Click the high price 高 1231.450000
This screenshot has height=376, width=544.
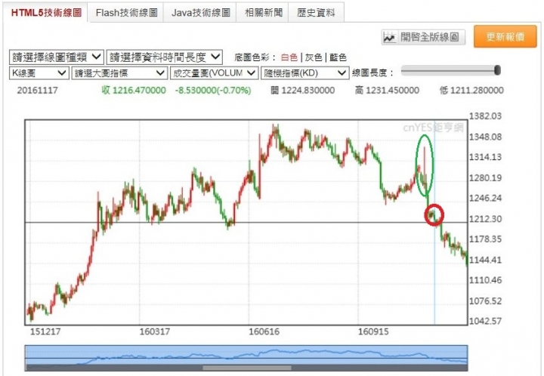pos(387,91)
